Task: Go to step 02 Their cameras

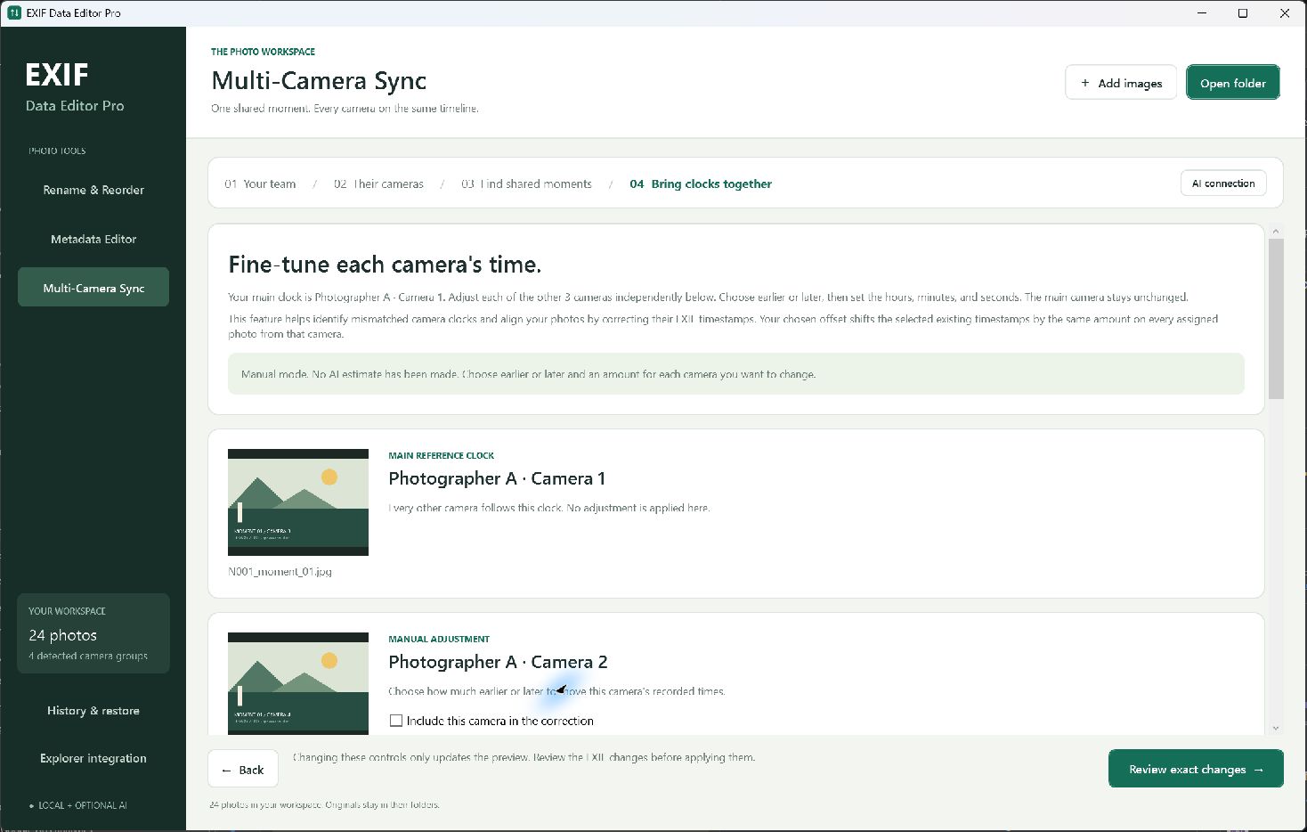Action: click(x=378, y=184)
